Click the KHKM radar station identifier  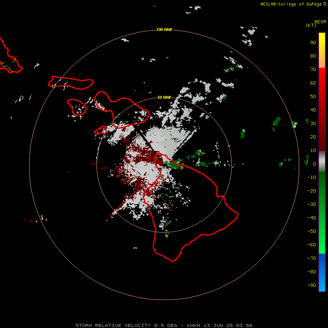pos(194,325)
